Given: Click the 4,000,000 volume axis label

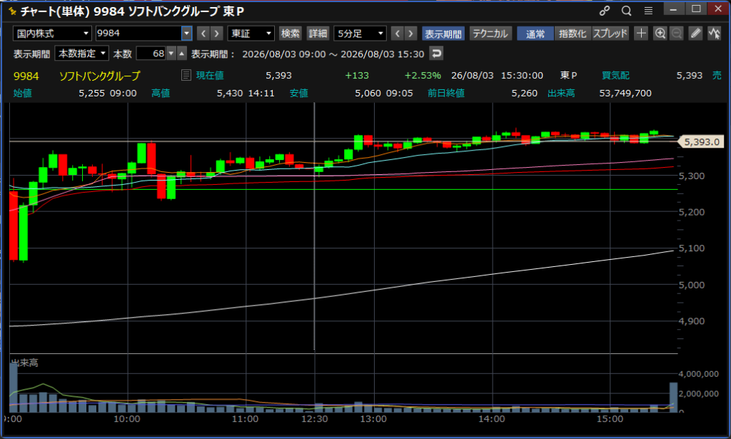Looking at the screenshot, I should pyautogui.click(x=698, y=374).
